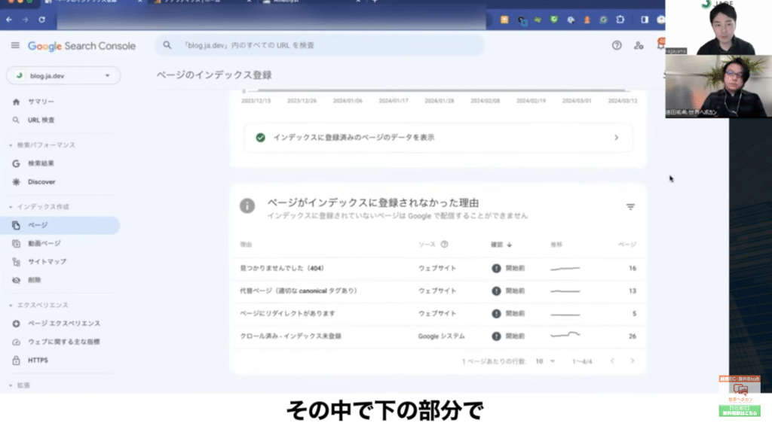Image resolution: width=772 pixels, height=426 pixels.
Task: Click the video page icon
Action: [x=17, y=243]
